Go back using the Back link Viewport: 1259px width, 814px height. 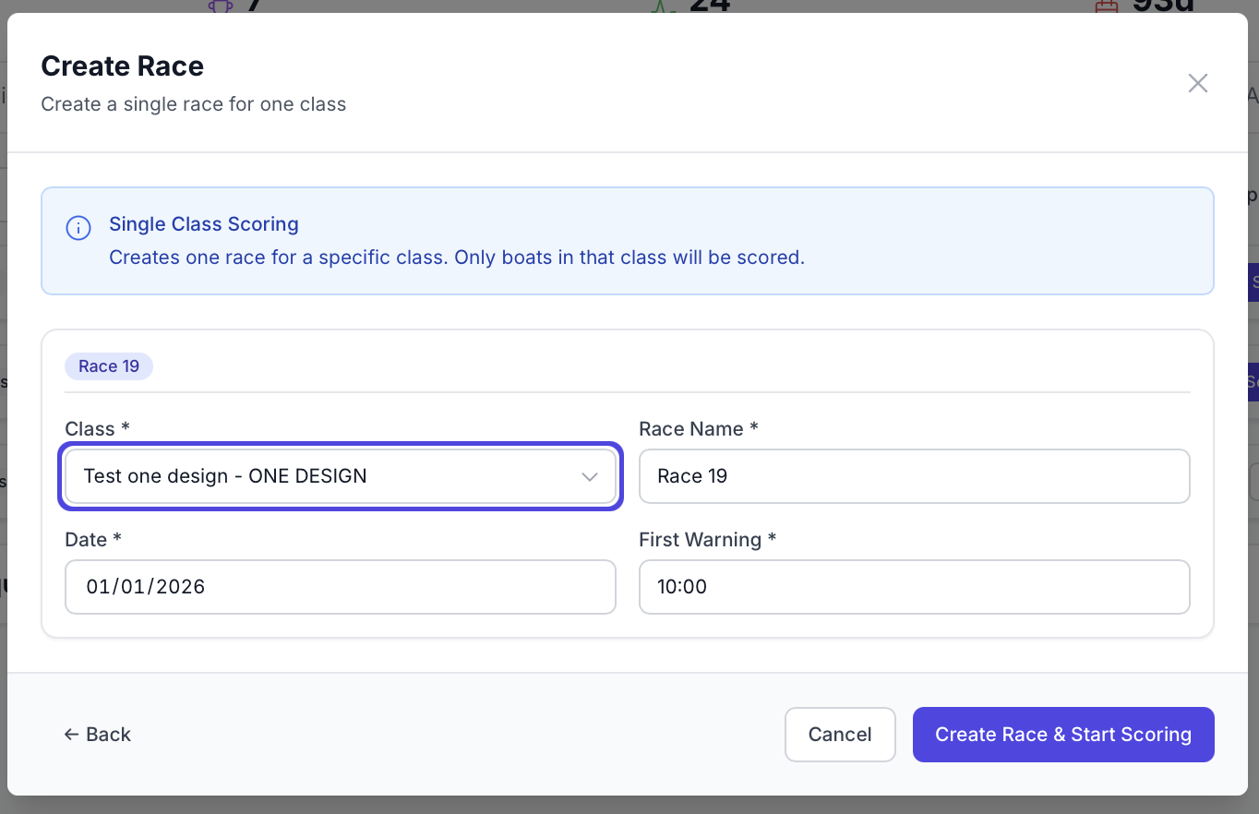[x=98, y=735]
